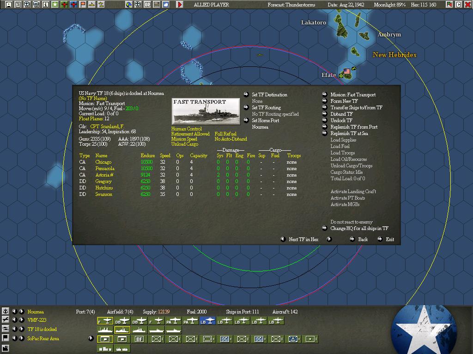The height and width of the screenshot is (354, 473).
Task: Click the Fast Transport ship picture
Action: [206, 112]
